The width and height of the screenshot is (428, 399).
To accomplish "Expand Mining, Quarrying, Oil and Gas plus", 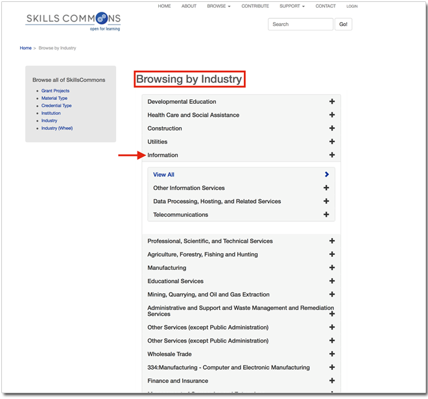I will (x=332, y=295).
